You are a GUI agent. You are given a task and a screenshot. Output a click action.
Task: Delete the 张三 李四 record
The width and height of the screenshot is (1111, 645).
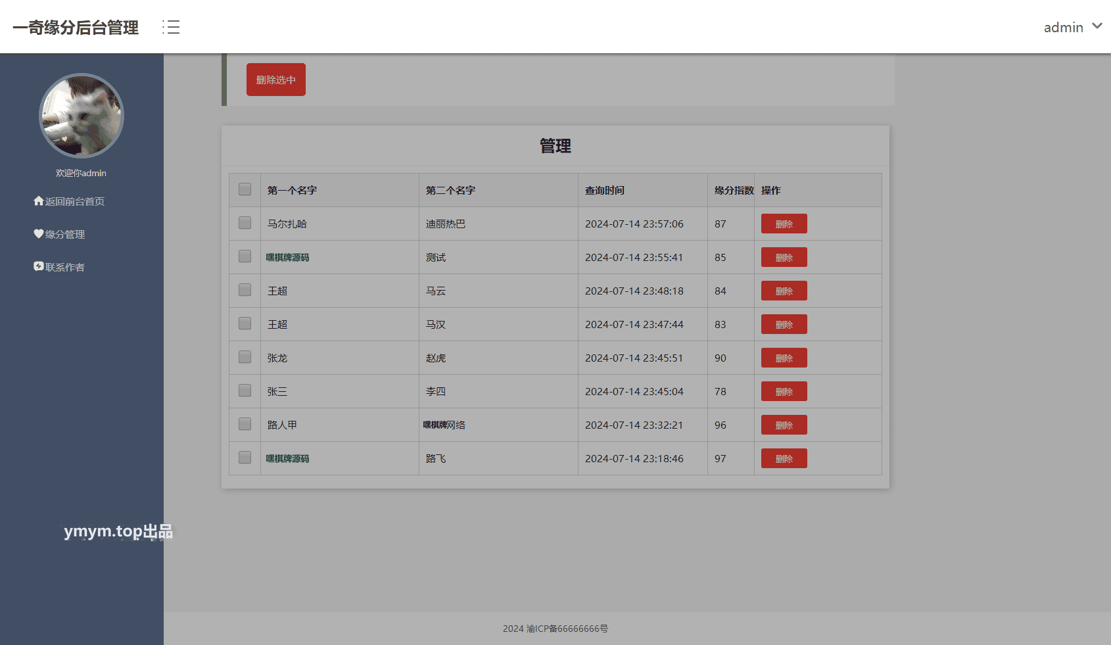(784, 391)
